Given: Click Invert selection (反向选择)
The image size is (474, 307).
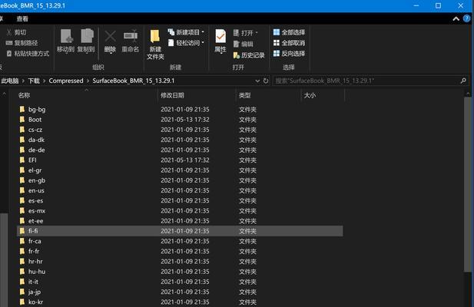Looking at the screenshot, I should [290, 54].
